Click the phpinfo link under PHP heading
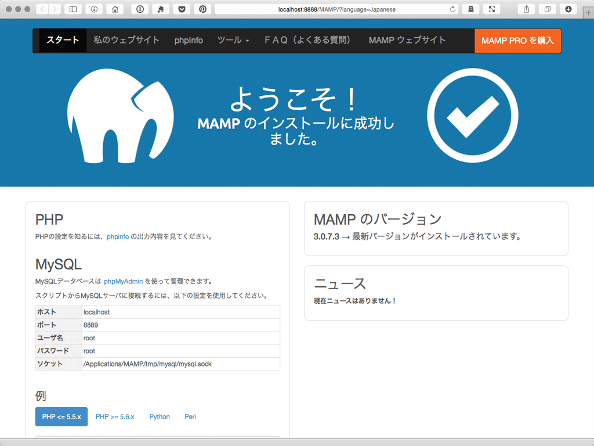 118,237
